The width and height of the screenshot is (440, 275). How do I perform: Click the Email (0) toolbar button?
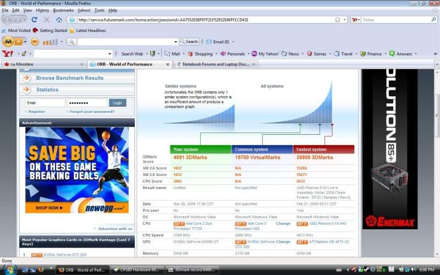pos(218,42)
